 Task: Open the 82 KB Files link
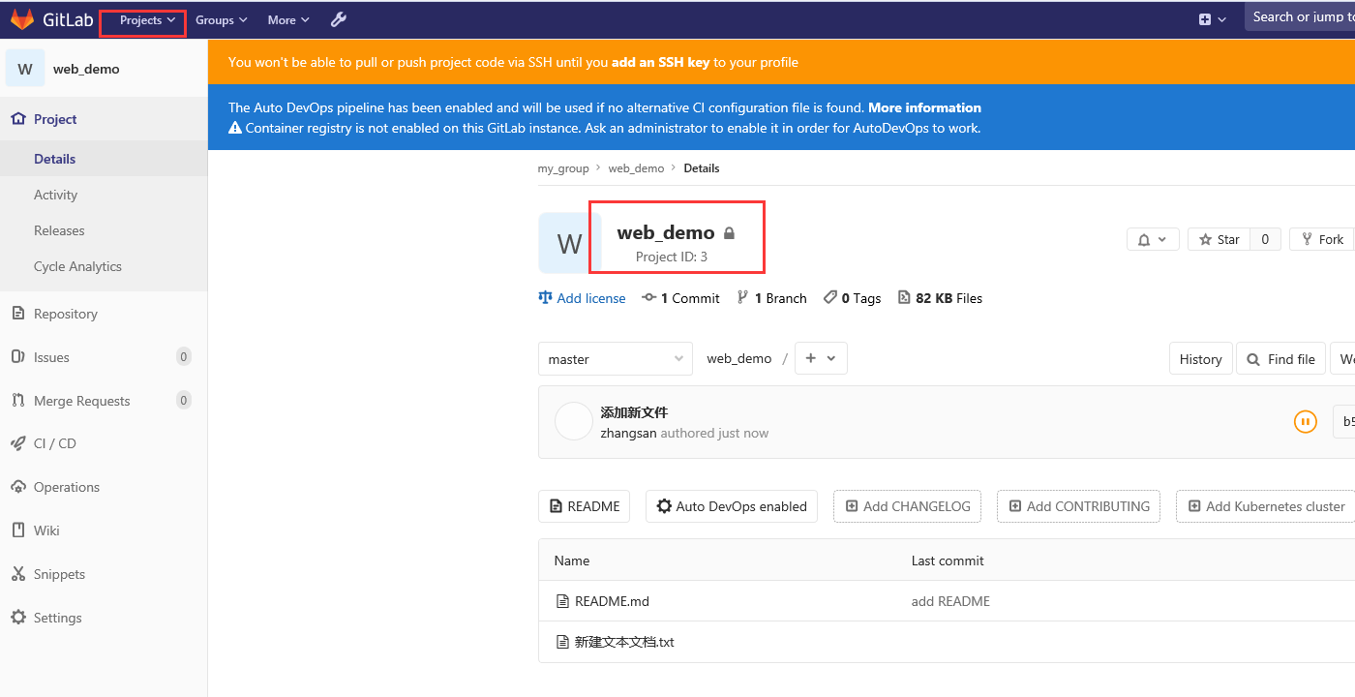[940, 298]
